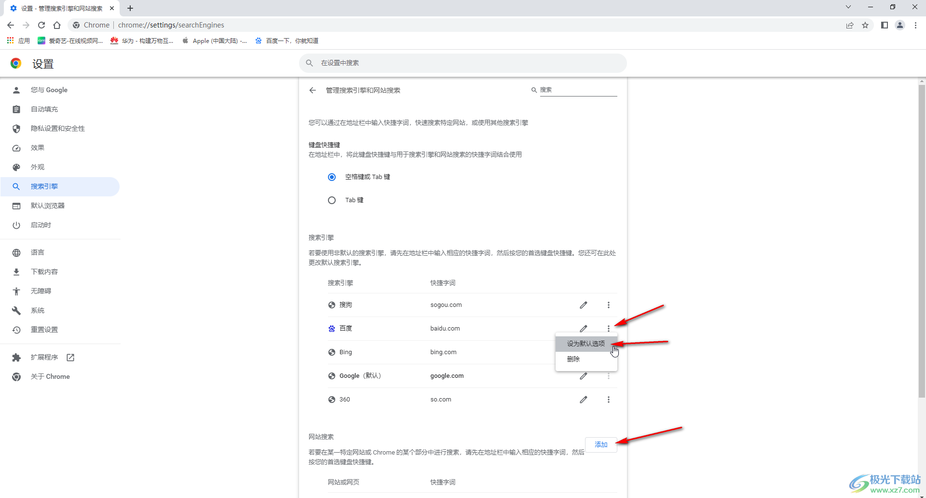926x498 pixels.
Task: Open 百度一下，你就知道 bookmark
Action: coord(287,41)
